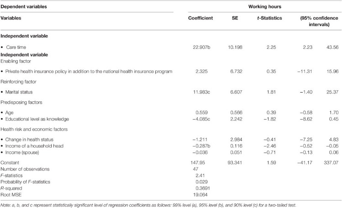Click the 95% confidence intervals header

(316, 21)
